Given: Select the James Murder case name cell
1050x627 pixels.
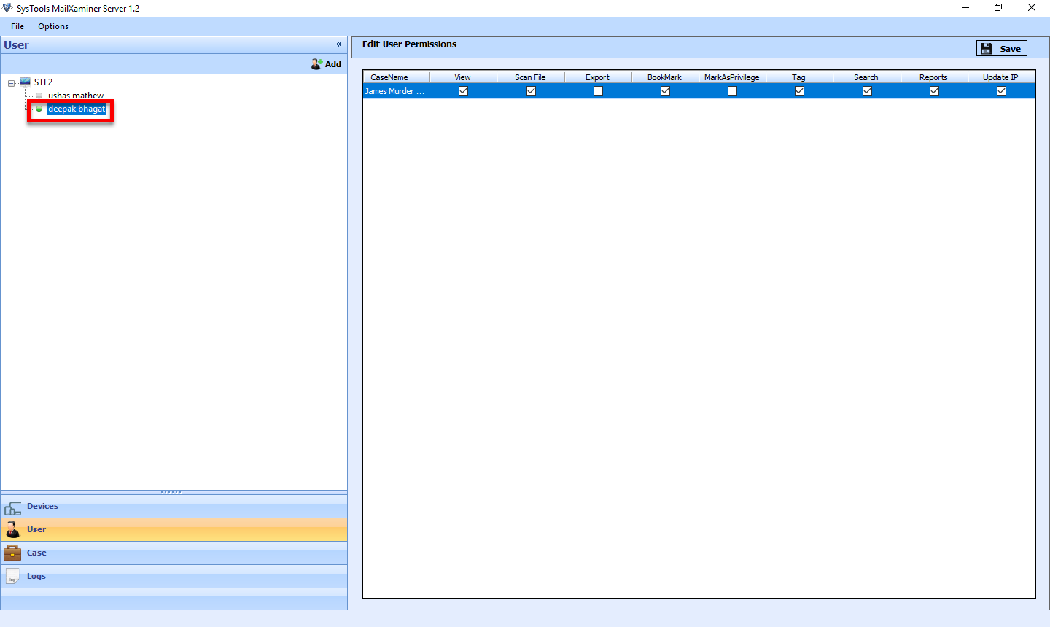Looking at the screenshot, I should (x=396, y=91).
